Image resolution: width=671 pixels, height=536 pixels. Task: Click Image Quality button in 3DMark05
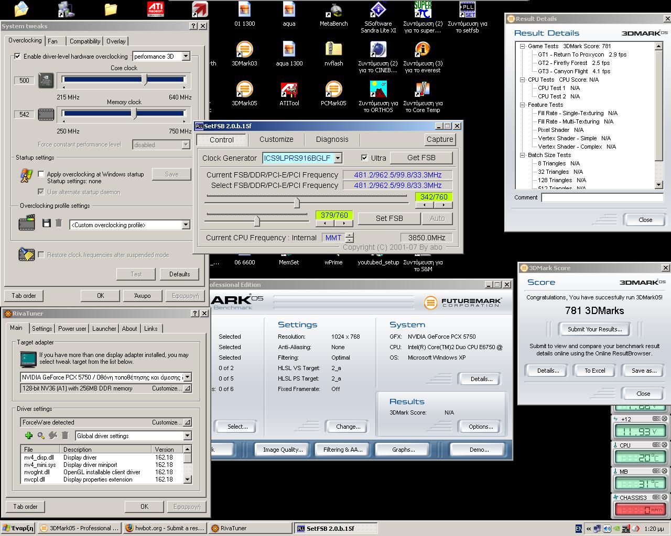pos(283,450)
